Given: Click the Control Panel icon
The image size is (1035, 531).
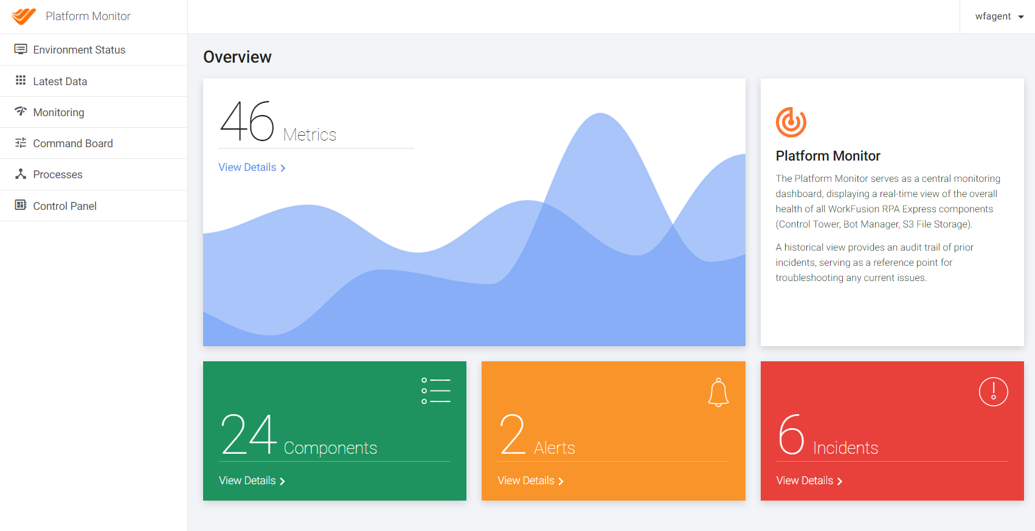Looking at the screenshot, I should coord(21,205).
